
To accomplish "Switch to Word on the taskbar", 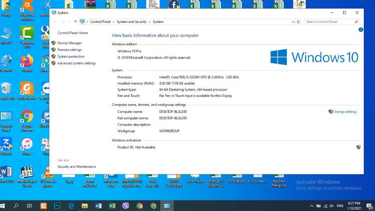I will pyautogui.click(x=98, y=206).
